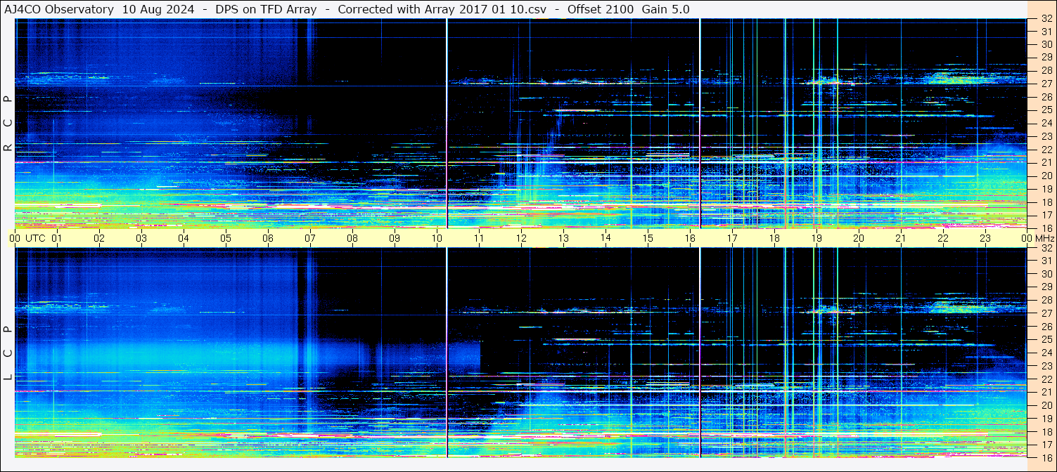Click 24 MHz on the lower LCP scale
1057x472 pixels.
point(1046,353)
